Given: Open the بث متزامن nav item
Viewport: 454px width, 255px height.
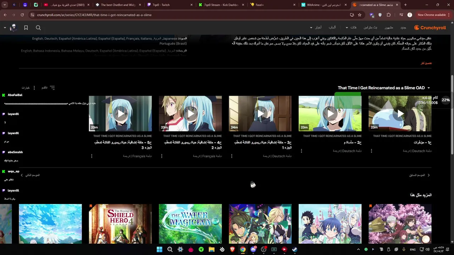Looking at the screenshot, I should point(370,28).
